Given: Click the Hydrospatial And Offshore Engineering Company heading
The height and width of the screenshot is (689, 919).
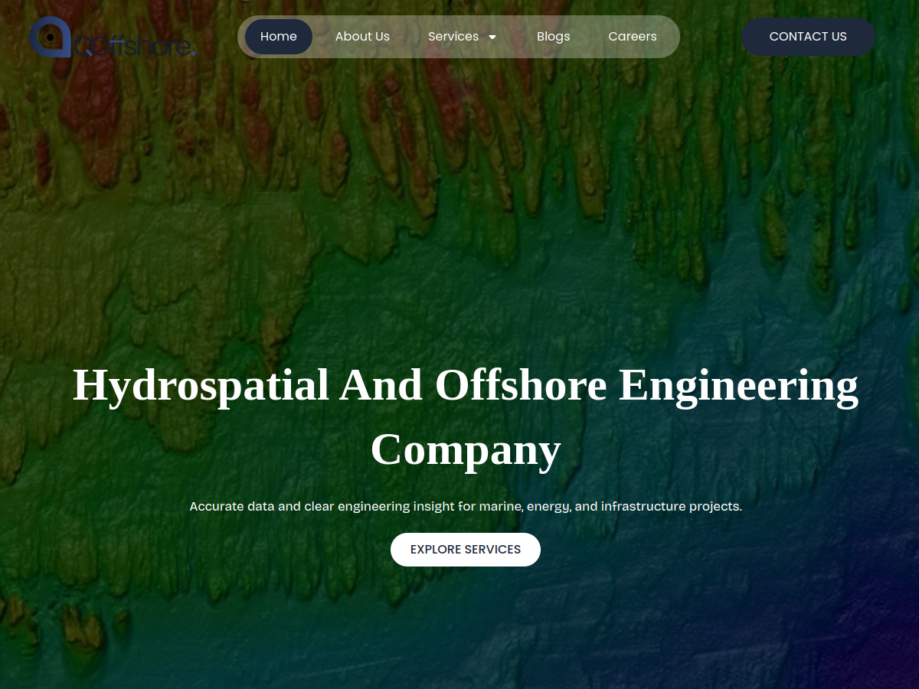Looking at the screenshot, I should pos(466,416).
